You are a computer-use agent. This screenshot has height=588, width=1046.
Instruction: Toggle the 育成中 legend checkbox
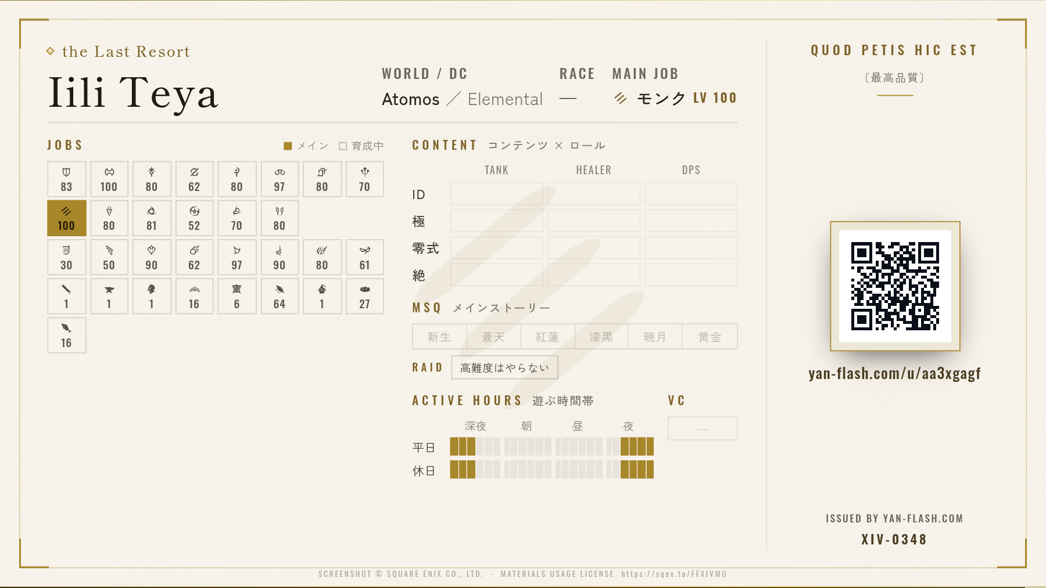(x=343, y=146)
